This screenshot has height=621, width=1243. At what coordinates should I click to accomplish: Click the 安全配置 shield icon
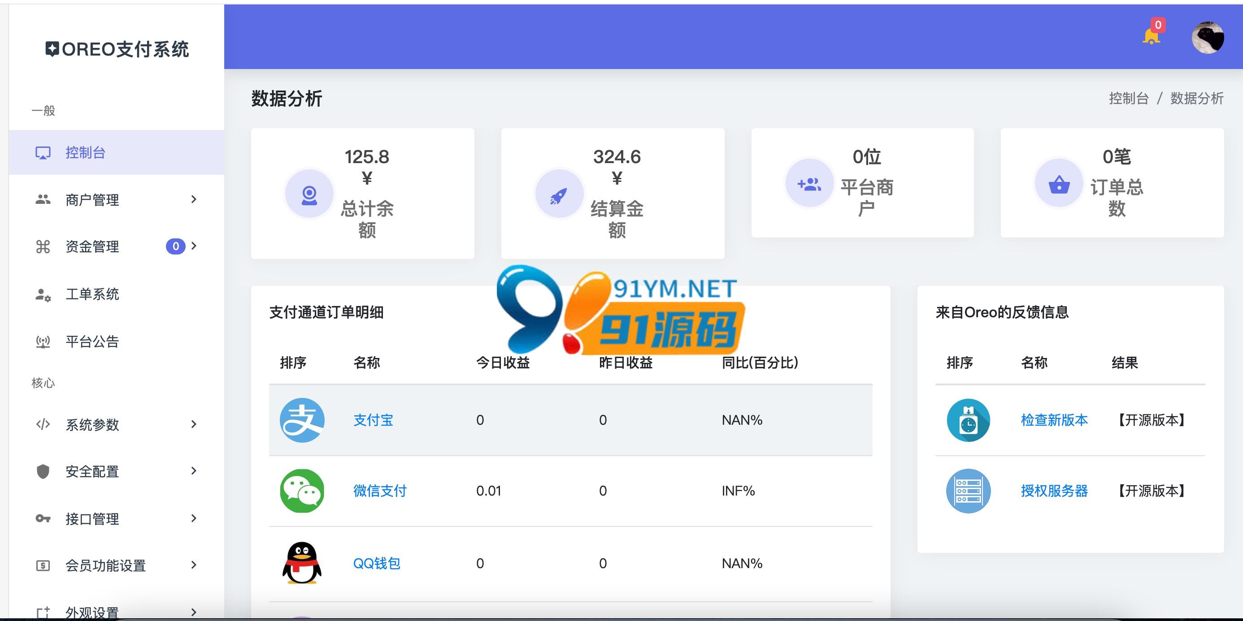click(x=43, y=471)
